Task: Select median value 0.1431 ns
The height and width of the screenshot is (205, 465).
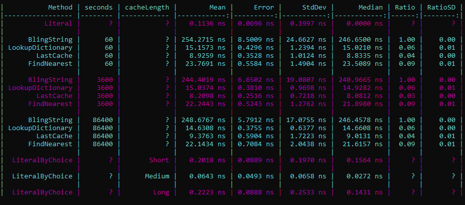Action: [x=364, y=192]
